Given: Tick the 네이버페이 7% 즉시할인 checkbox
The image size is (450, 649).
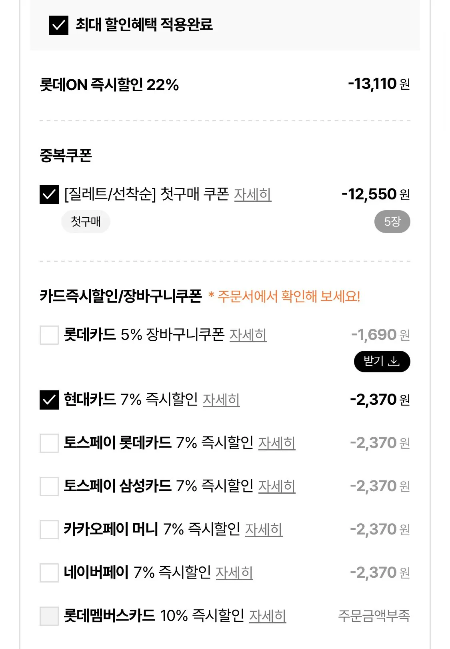Looking at the screenshot, I should [x=49, y=573].
